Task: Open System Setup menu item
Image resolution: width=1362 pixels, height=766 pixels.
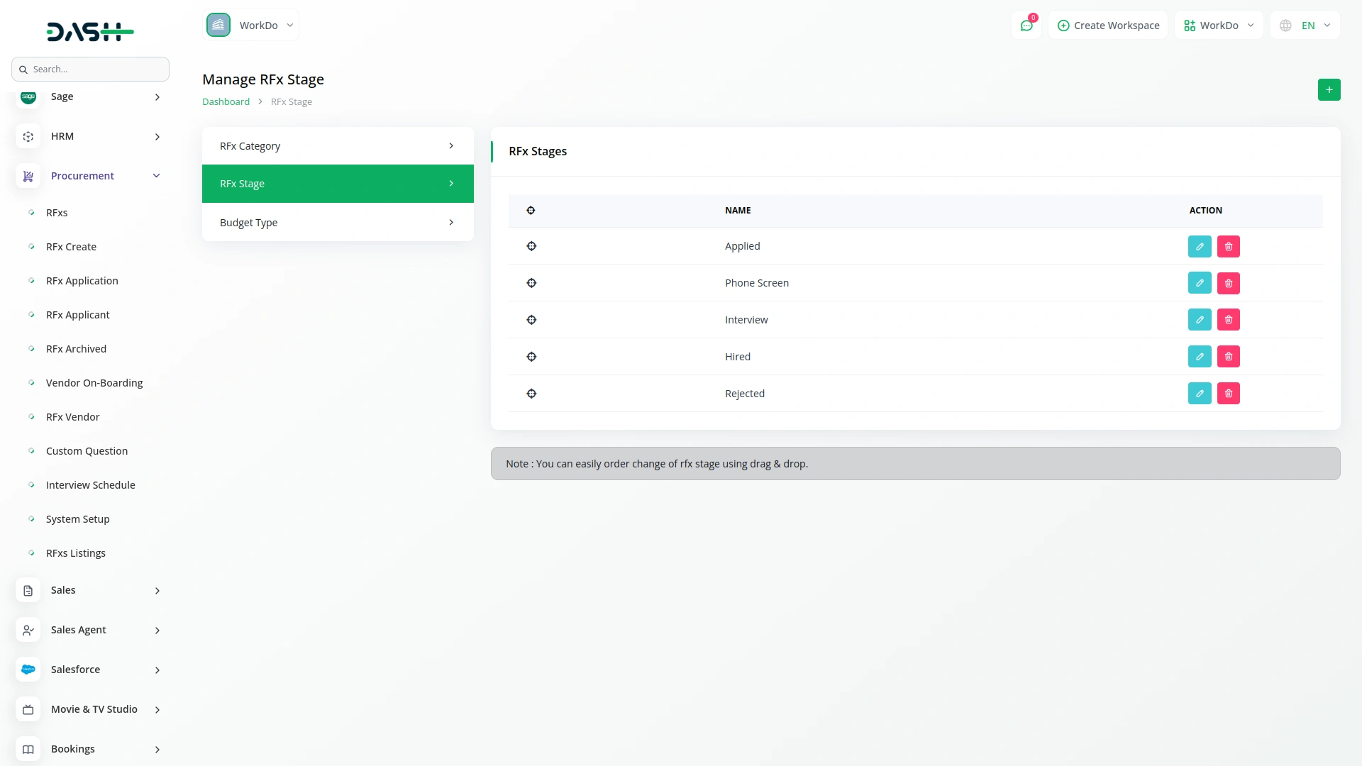Action: [78, 519]
